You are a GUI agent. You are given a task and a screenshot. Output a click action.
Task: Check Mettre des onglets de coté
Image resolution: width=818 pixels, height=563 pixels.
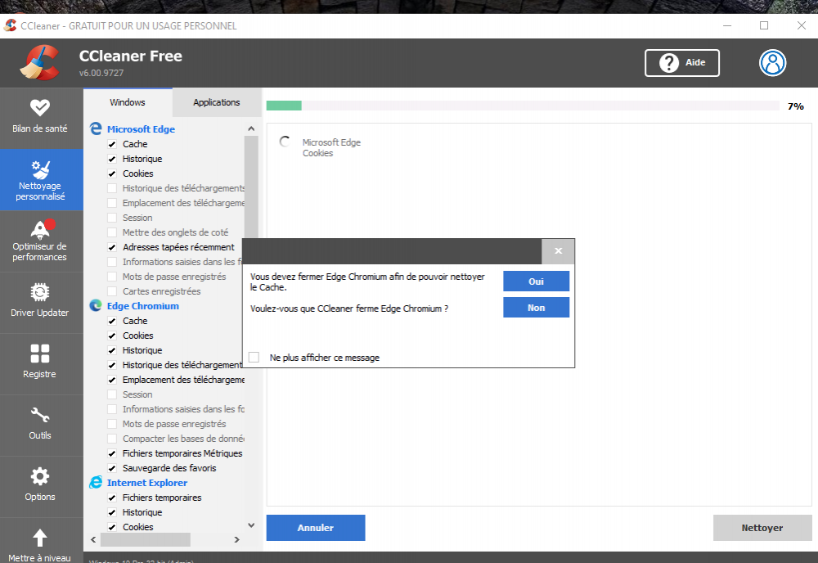pos(111,232)
